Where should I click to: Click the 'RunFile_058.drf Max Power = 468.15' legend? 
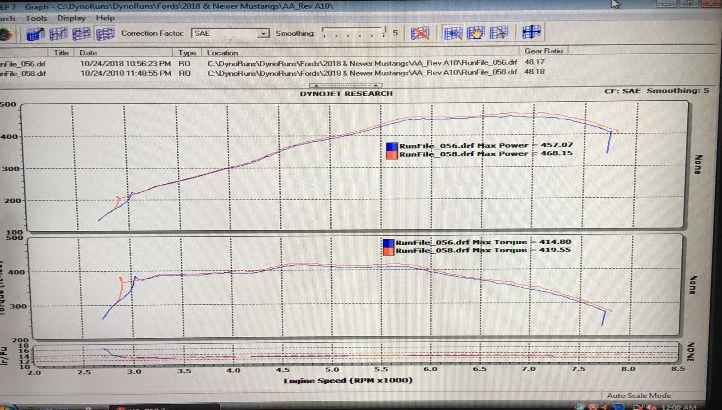click(486, 154)
